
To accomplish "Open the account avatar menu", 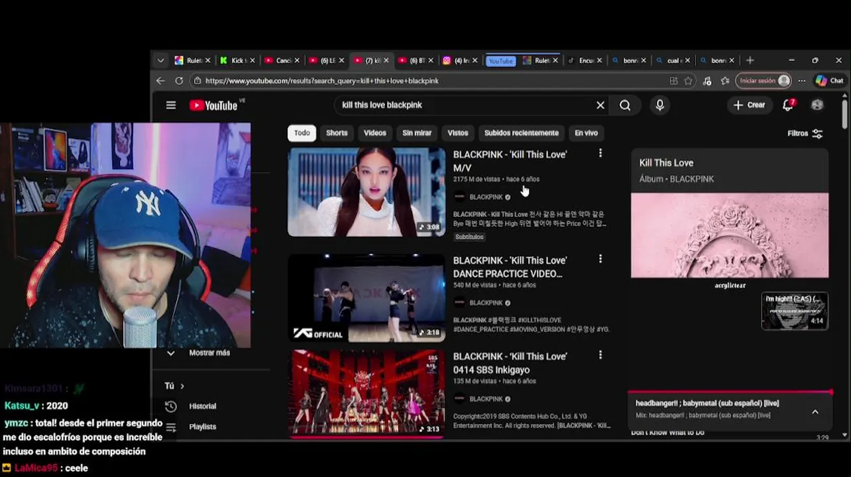I will pyautogui.click(x=817, y=105).
